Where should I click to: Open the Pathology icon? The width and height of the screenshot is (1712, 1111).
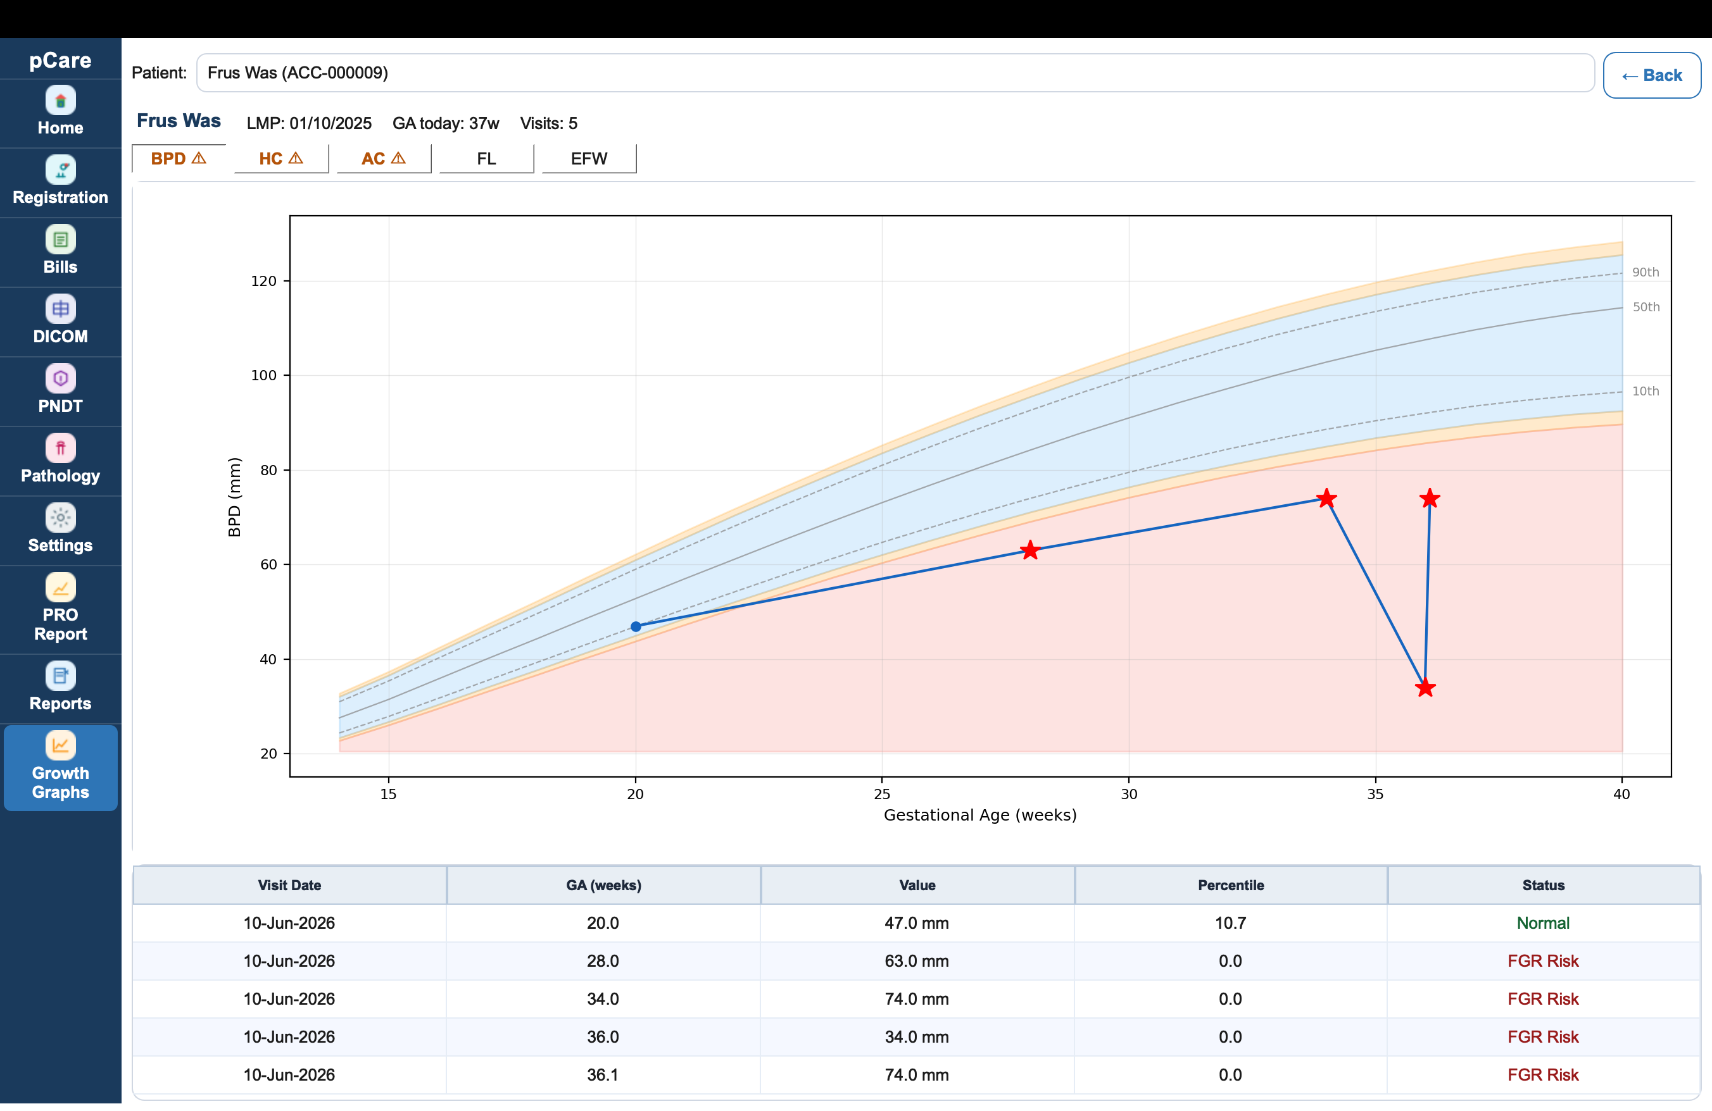tap(60, 449)
